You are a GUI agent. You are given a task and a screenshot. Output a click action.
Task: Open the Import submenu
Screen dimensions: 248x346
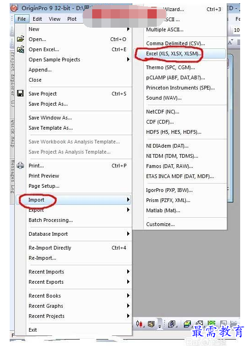(x=74, y=200)
